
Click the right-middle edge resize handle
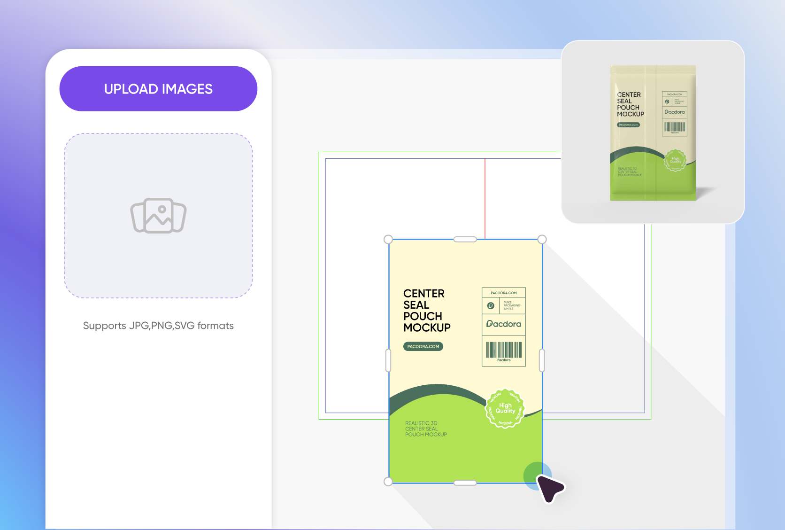[x=542, y=360]
